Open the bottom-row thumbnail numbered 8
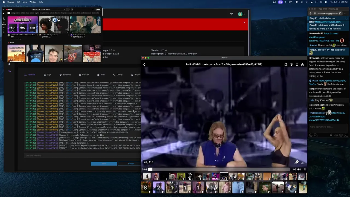The width and height of the screenshot is (350, 197). point(146,187)
